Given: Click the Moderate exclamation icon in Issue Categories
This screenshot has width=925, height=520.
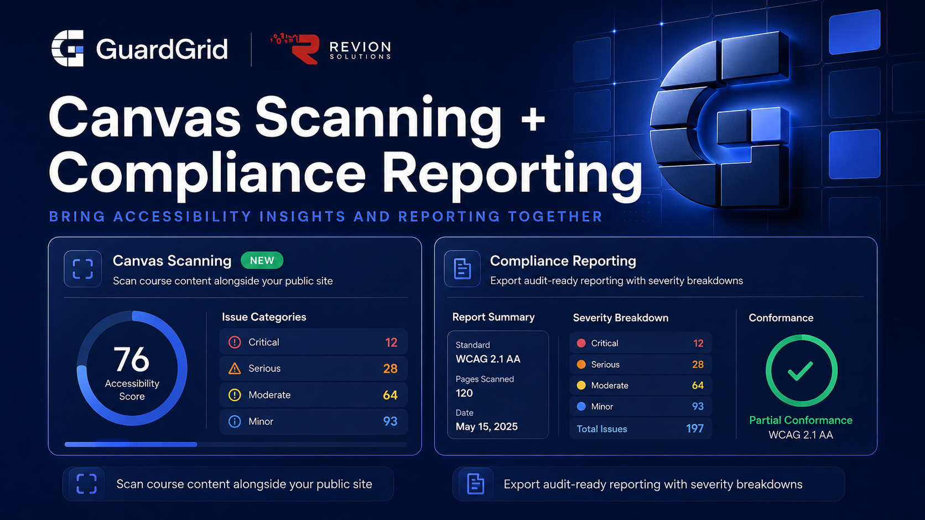Looking at the screenshot, I should tap(235, 395).
